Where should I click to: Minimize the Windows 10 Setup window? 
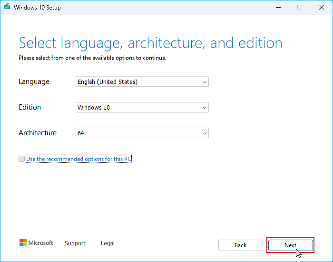click(277, 7)
